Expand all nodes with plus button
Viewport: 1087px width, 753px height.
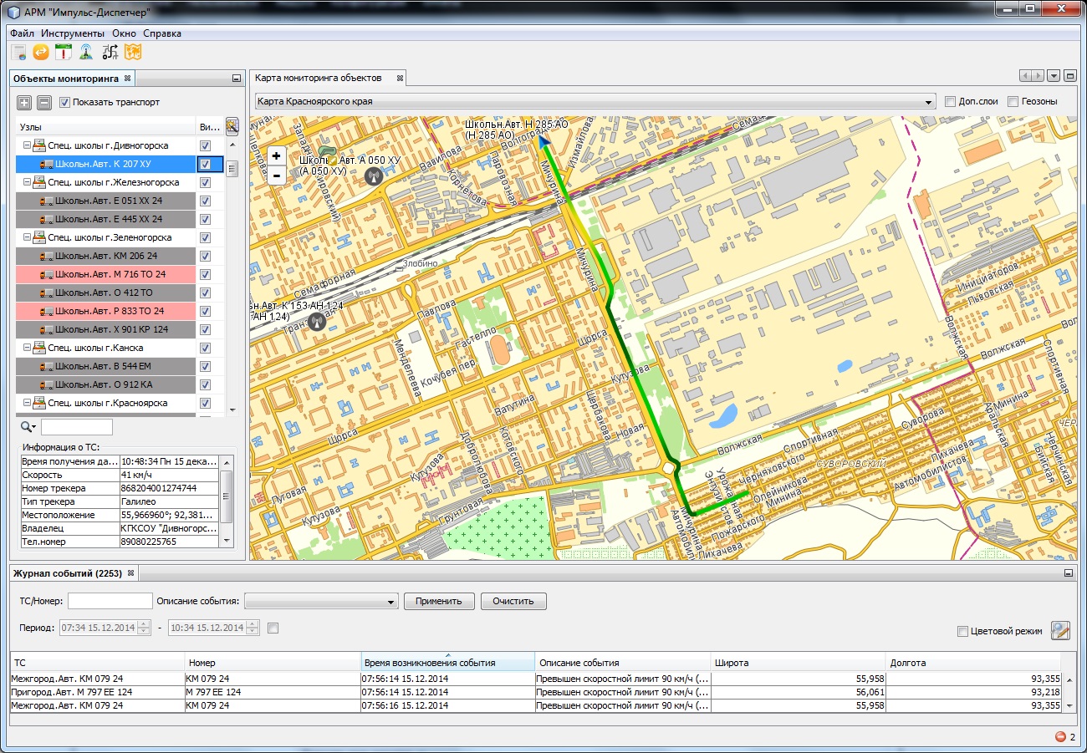coord(24,103)
